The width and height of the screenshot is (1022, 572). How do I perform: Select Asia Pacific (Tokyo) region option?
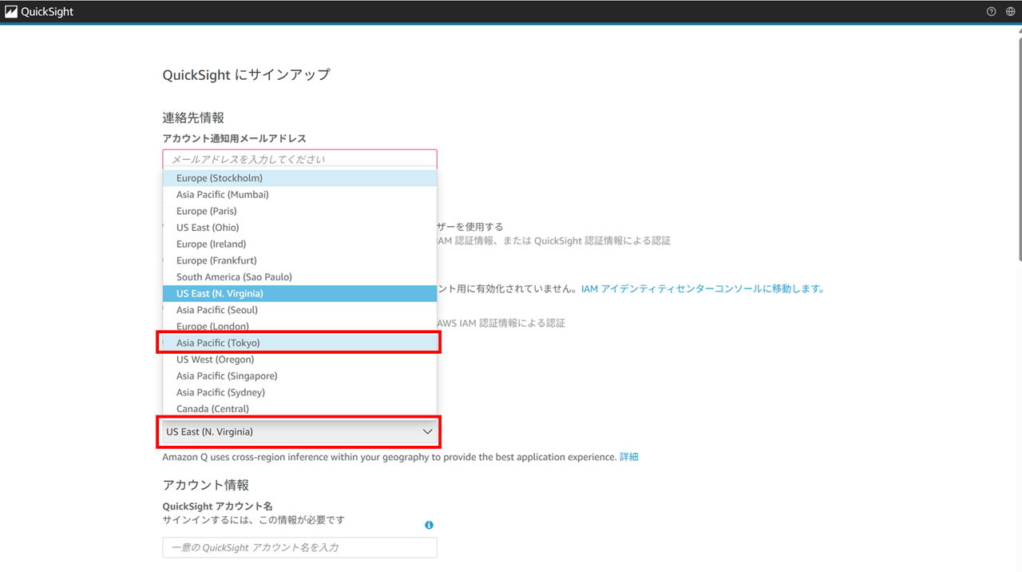(x=299, y=343)
